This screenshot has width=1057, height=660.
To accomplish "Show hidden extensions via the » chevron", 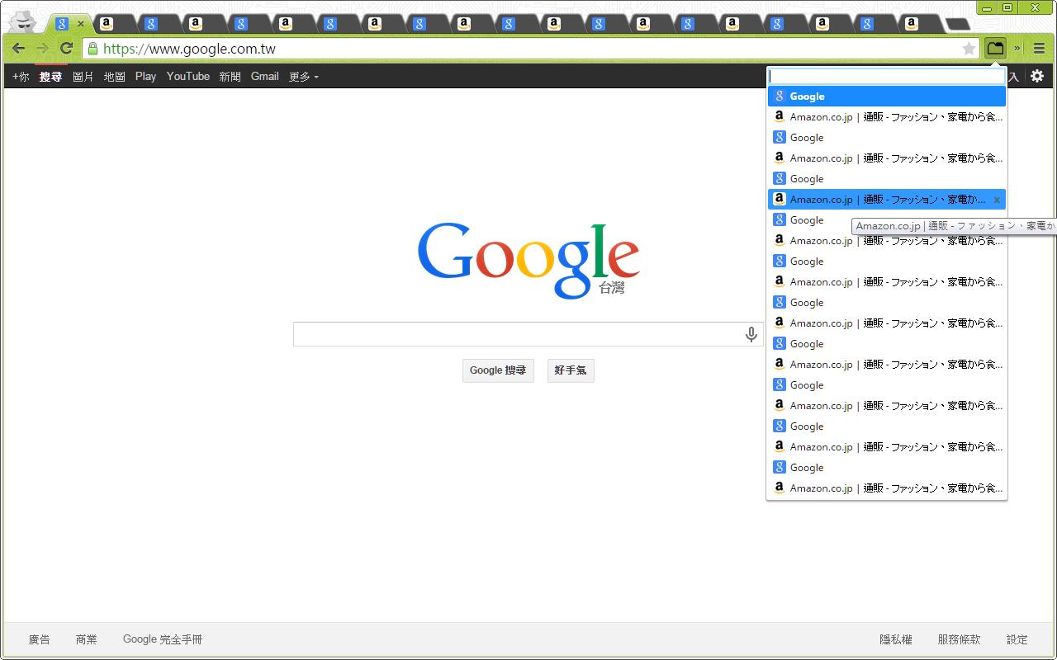I will (x=1017, y=49).
